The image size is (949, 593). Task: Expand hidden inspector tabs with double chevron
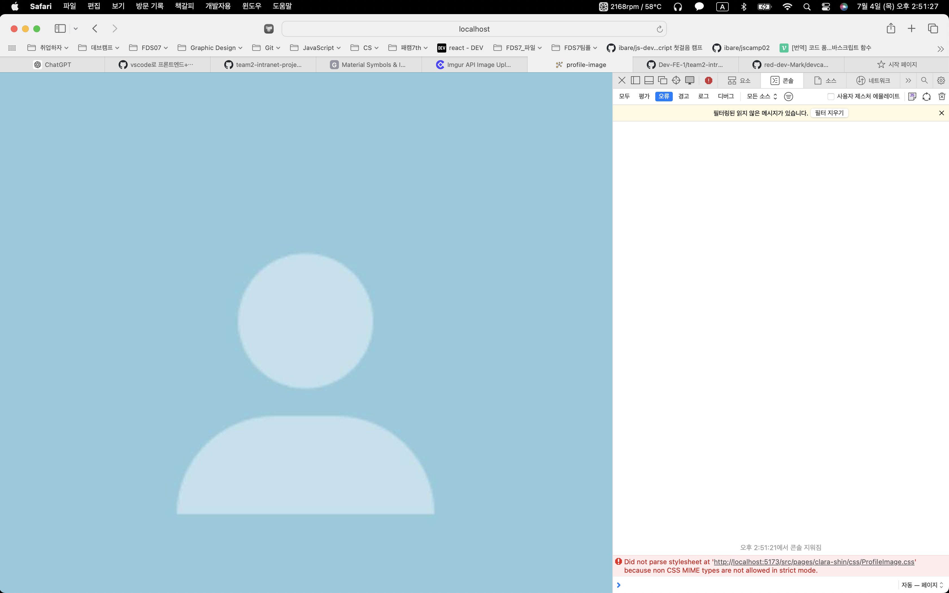[x=908, y=80]
